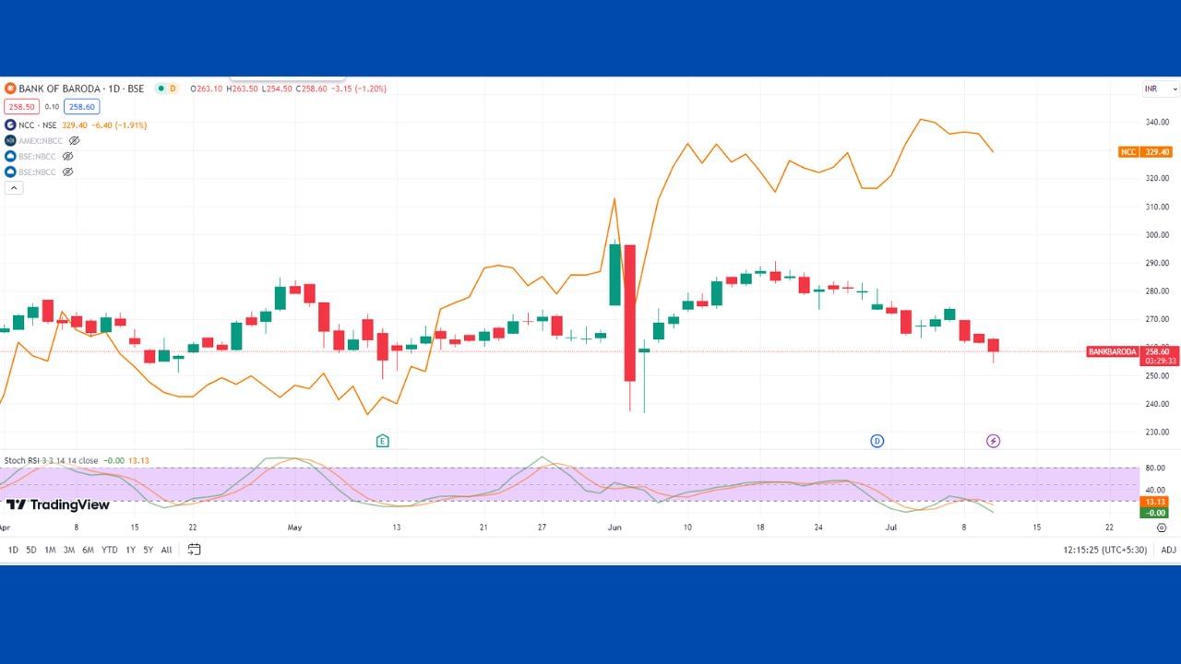Collapse the indicator legend with chevron
Viewport: 1181px width, 664px height.
pos(14,187)
